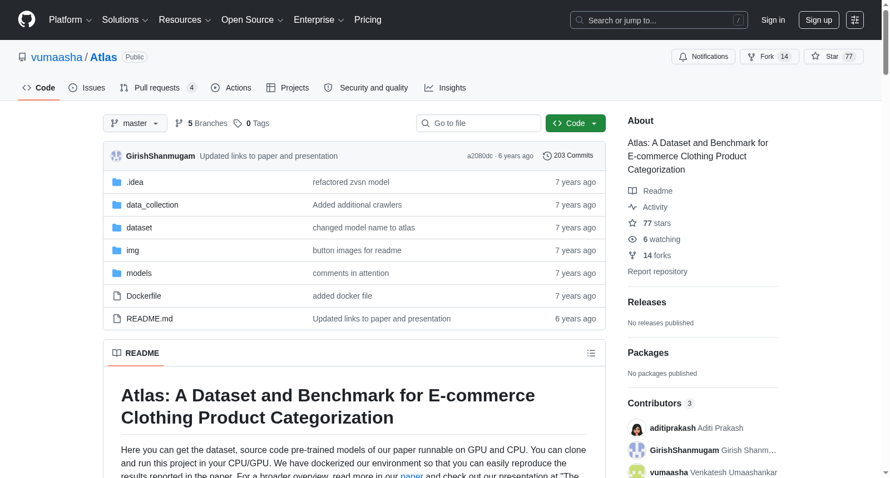View the 5 Branches link

(201, 123)
